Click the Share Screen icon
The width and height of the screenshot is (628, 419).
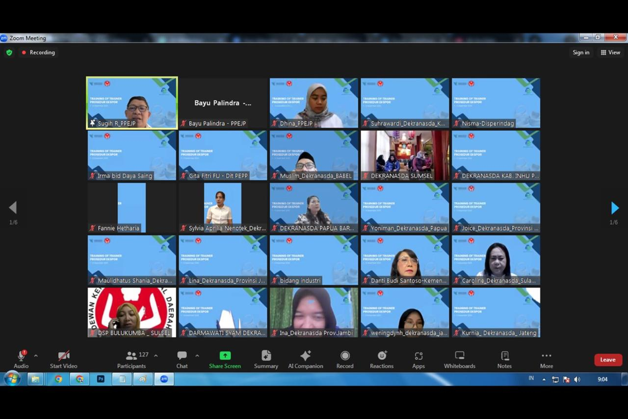coord(225,356)
